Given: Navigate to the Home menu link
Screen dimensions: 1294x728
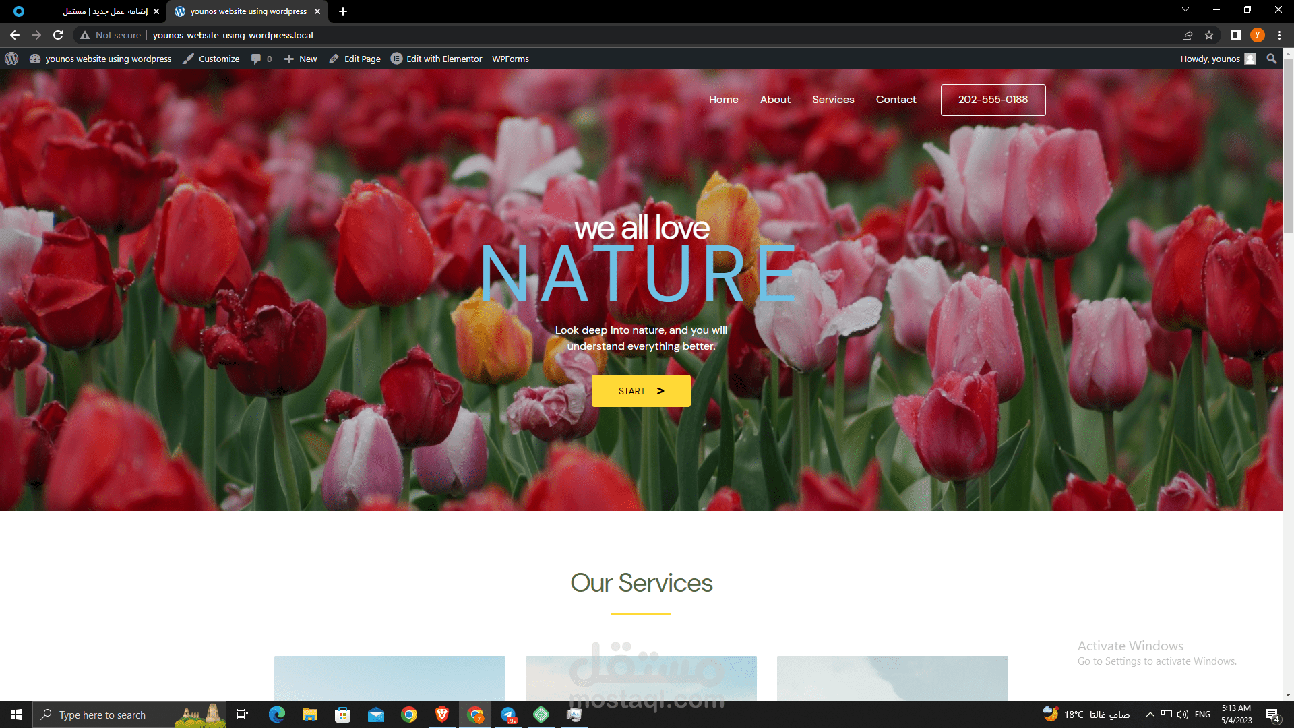Looking at the screenshot, I should click(723, 99).
